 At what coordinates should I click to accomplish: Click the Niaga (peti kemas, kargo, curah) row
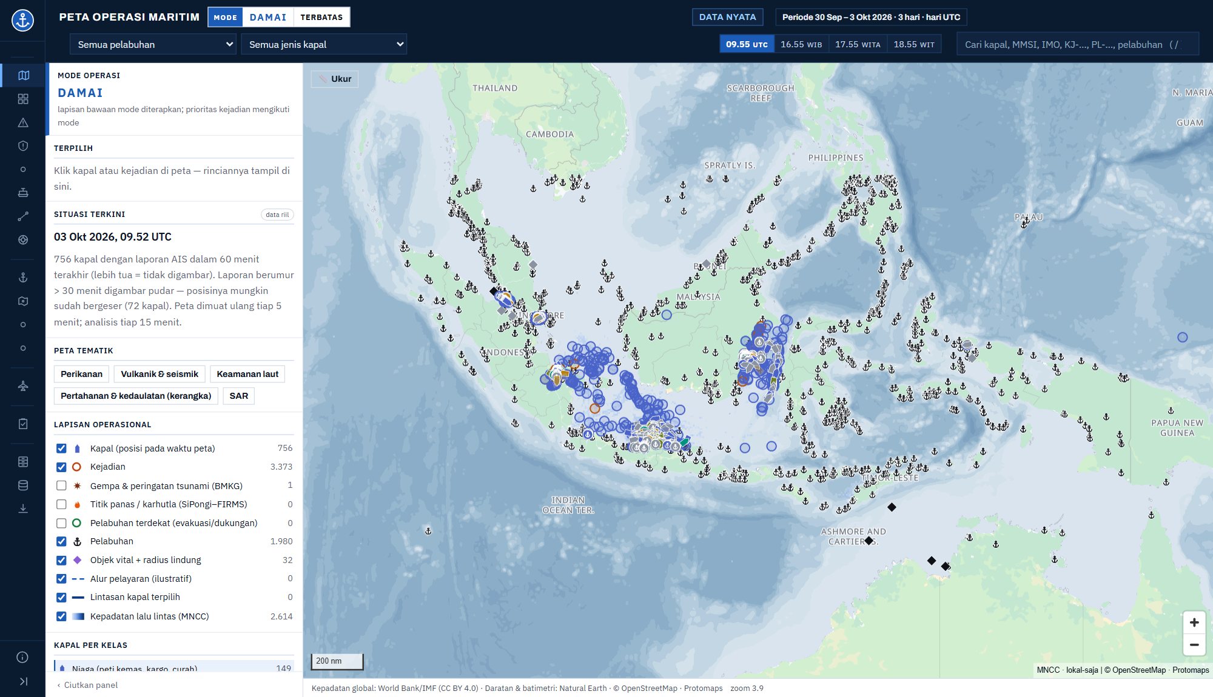(174, 667)
